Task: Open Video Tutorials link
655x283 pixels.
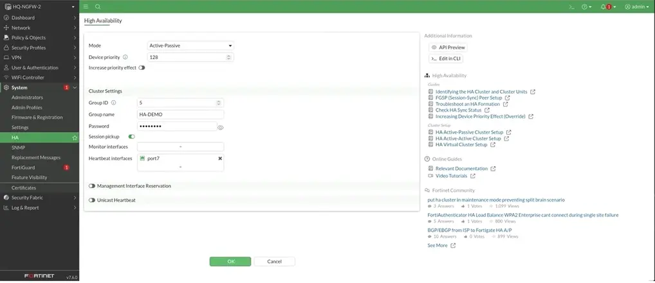Action: point(452,176)
